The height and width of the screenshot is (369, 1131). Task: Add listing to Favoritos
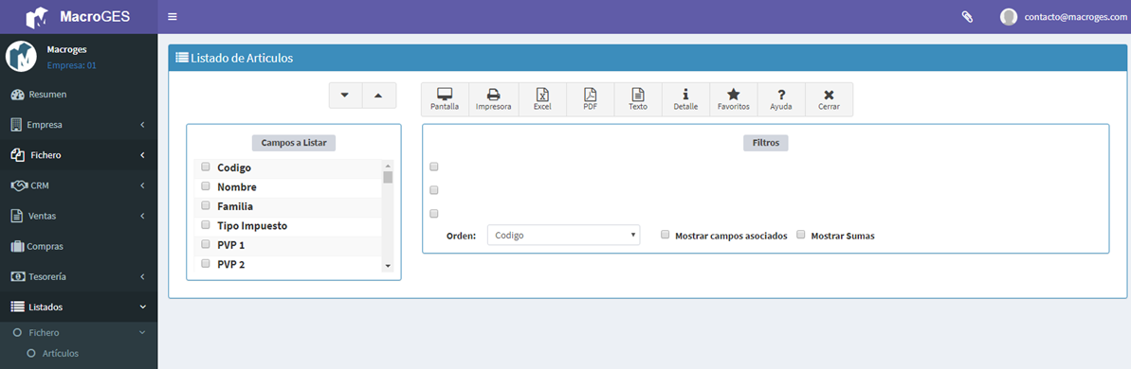click(x=734, y=99)
